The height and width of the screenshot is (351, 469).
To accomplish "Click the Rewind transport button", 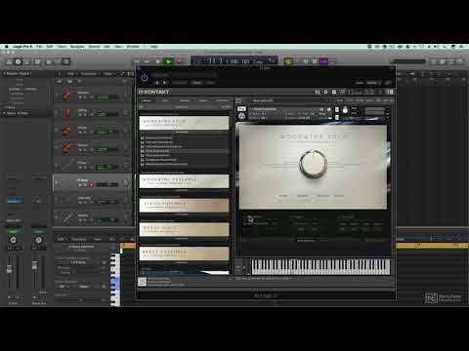I will (137, 61).
